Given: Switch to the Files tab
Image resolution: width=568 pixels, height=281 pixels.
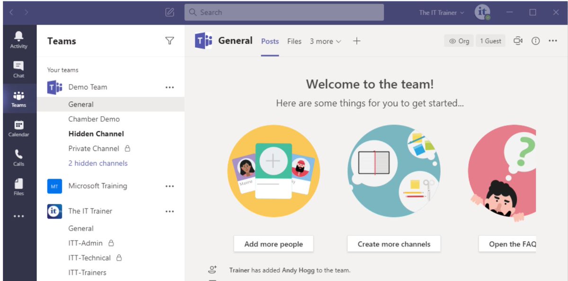Looking at the screenshot, I should (x=294, y=41).
